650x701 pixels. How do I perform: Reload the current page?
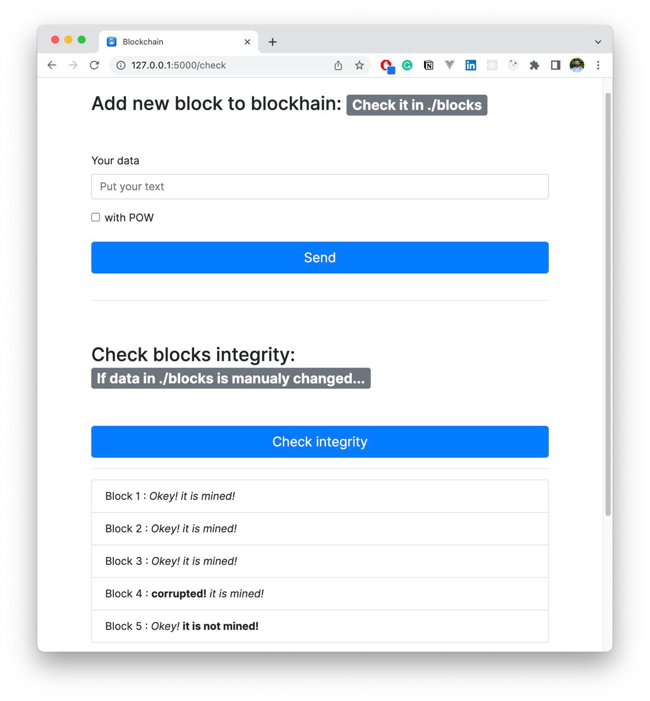pyautogui.click(x=94, y=65)
